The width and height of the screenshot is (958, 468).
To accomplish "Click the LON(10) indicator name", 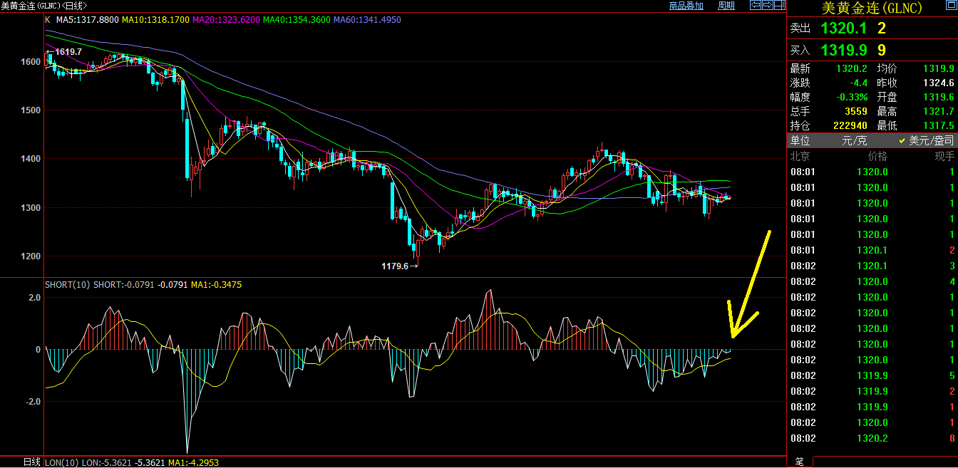I will 62,462.
